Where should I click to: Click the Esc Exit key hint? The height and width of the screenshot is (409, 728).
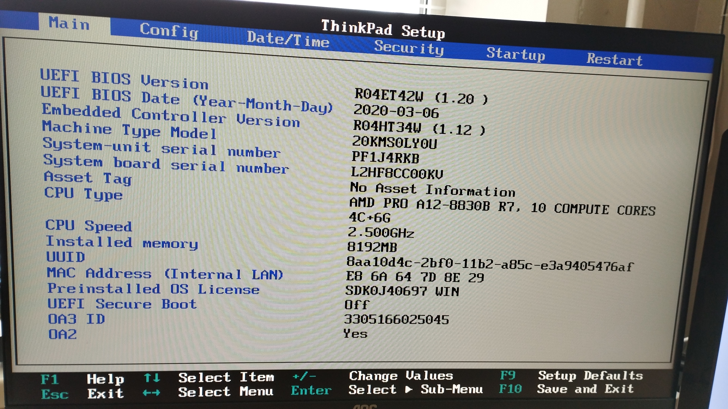click(55, 394)
